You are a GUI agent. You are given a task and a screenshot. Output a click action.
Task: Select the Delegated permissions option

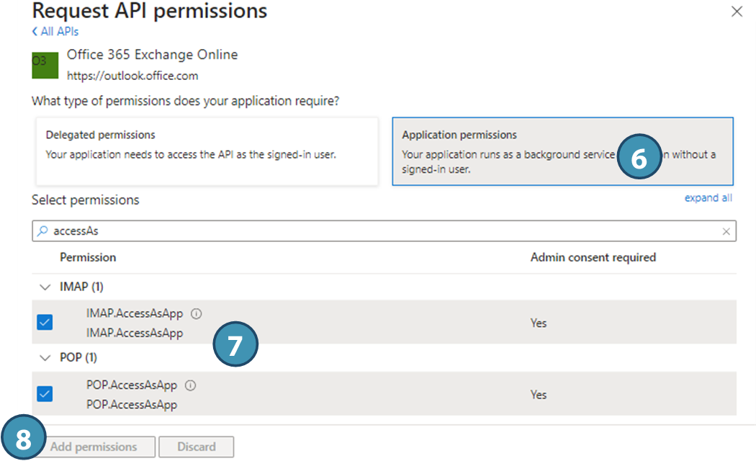pyautogui.click(x=205, y=152)
